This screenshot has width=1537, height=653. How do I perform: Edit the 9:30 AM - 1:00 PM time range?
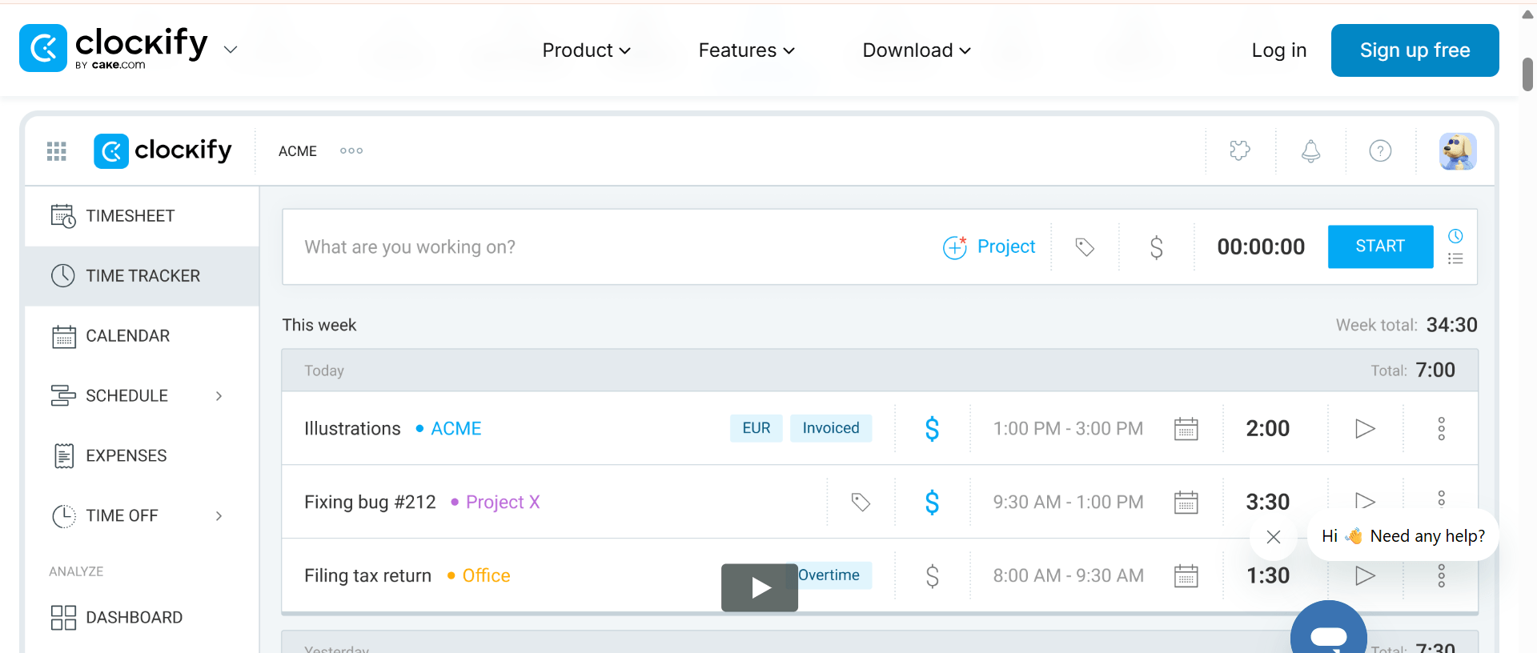[x=1068, y=503]
